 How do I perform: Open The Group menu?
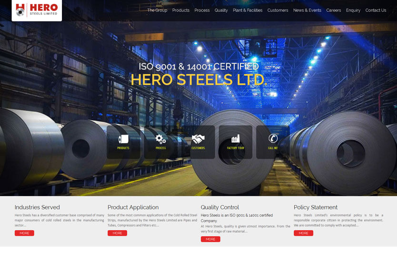point(157,10)
